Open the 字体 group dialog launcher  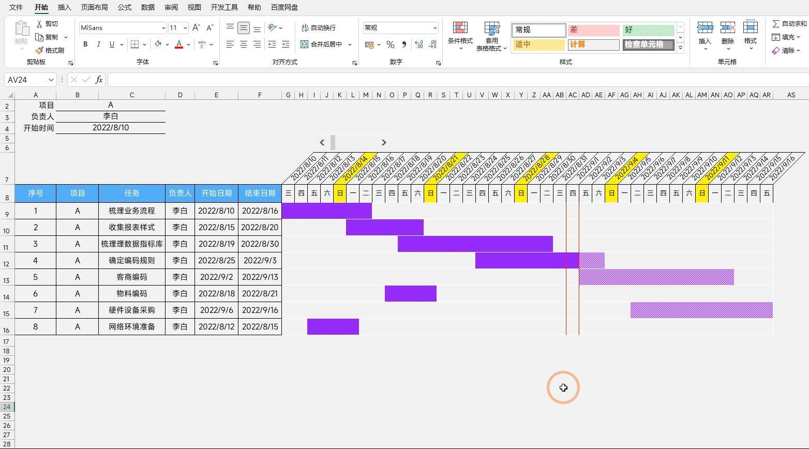(x=216, y=63)
